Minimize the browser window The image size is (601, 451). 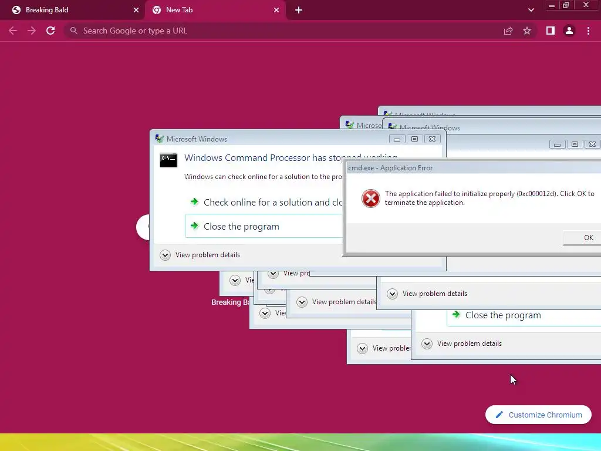552,5
